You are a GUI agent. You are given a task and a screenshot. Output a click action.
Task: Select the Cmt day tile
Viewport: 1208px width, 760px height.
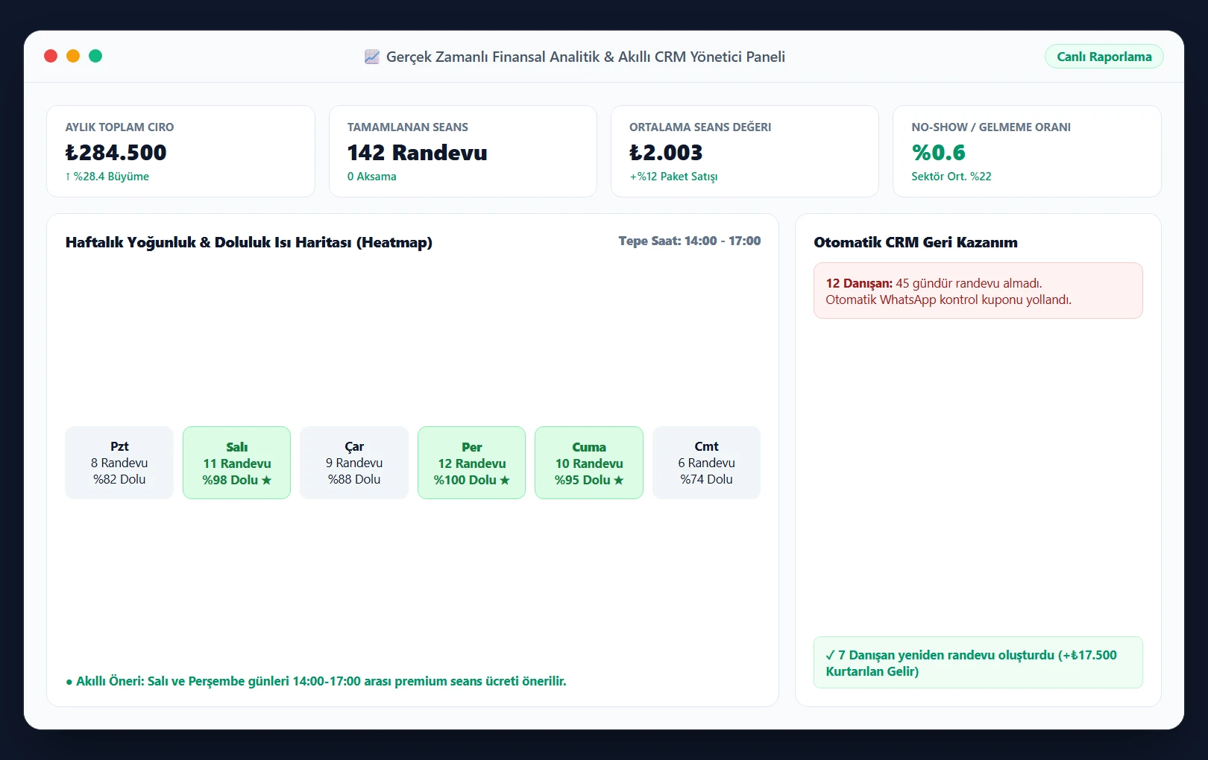pyautogui.click(x=706, y=463)
